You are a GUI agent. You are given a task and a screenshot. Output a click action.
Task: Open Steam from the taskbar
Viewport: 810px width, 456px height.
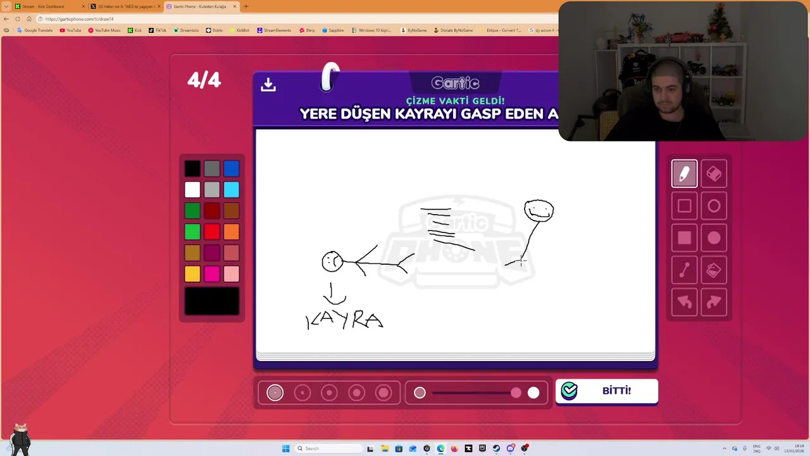point(496,448)
